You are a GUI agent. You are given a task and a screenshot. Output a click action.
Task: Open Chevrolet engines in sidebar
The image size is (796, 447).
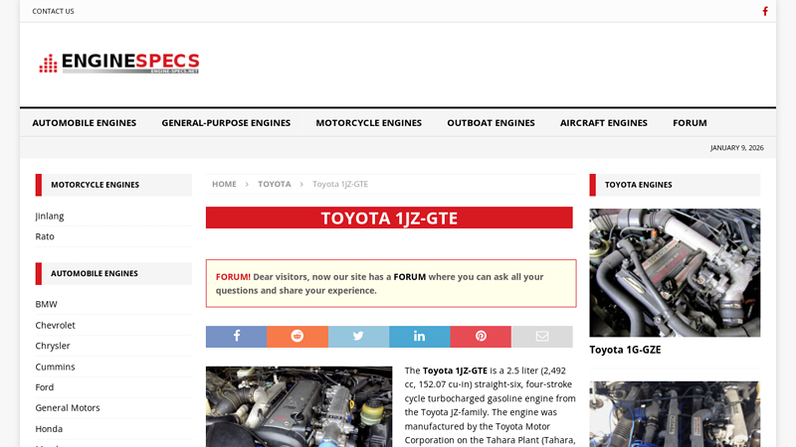click(x=55, y=325)
